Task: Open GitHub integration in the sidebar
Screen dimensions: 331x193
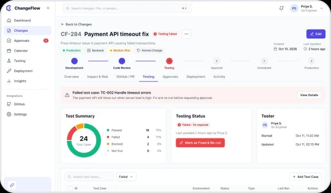Action: [27, 104]
